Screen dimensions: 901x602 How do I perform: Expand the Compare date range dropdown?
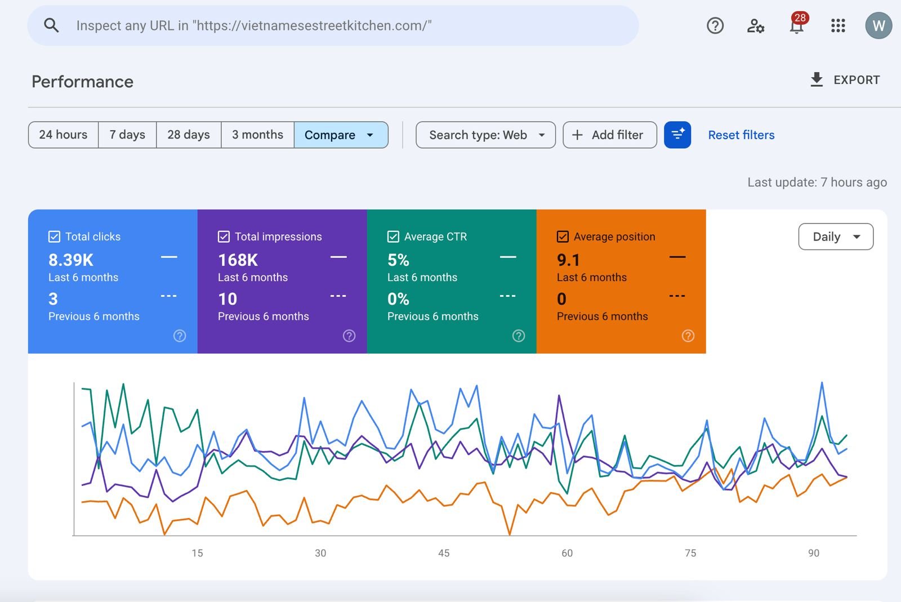341,135
